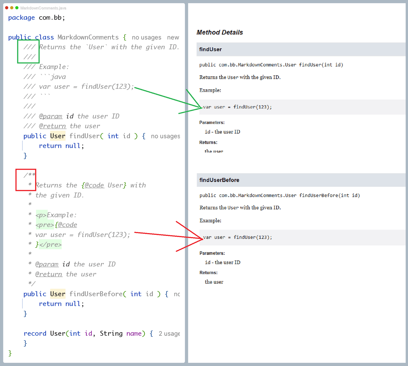
Task: Click @param tag in the /// comment
Action: click(51, 116)
